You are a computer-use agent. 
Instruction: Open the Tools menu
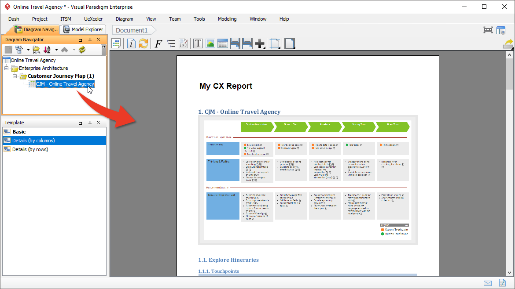point(199,19)
